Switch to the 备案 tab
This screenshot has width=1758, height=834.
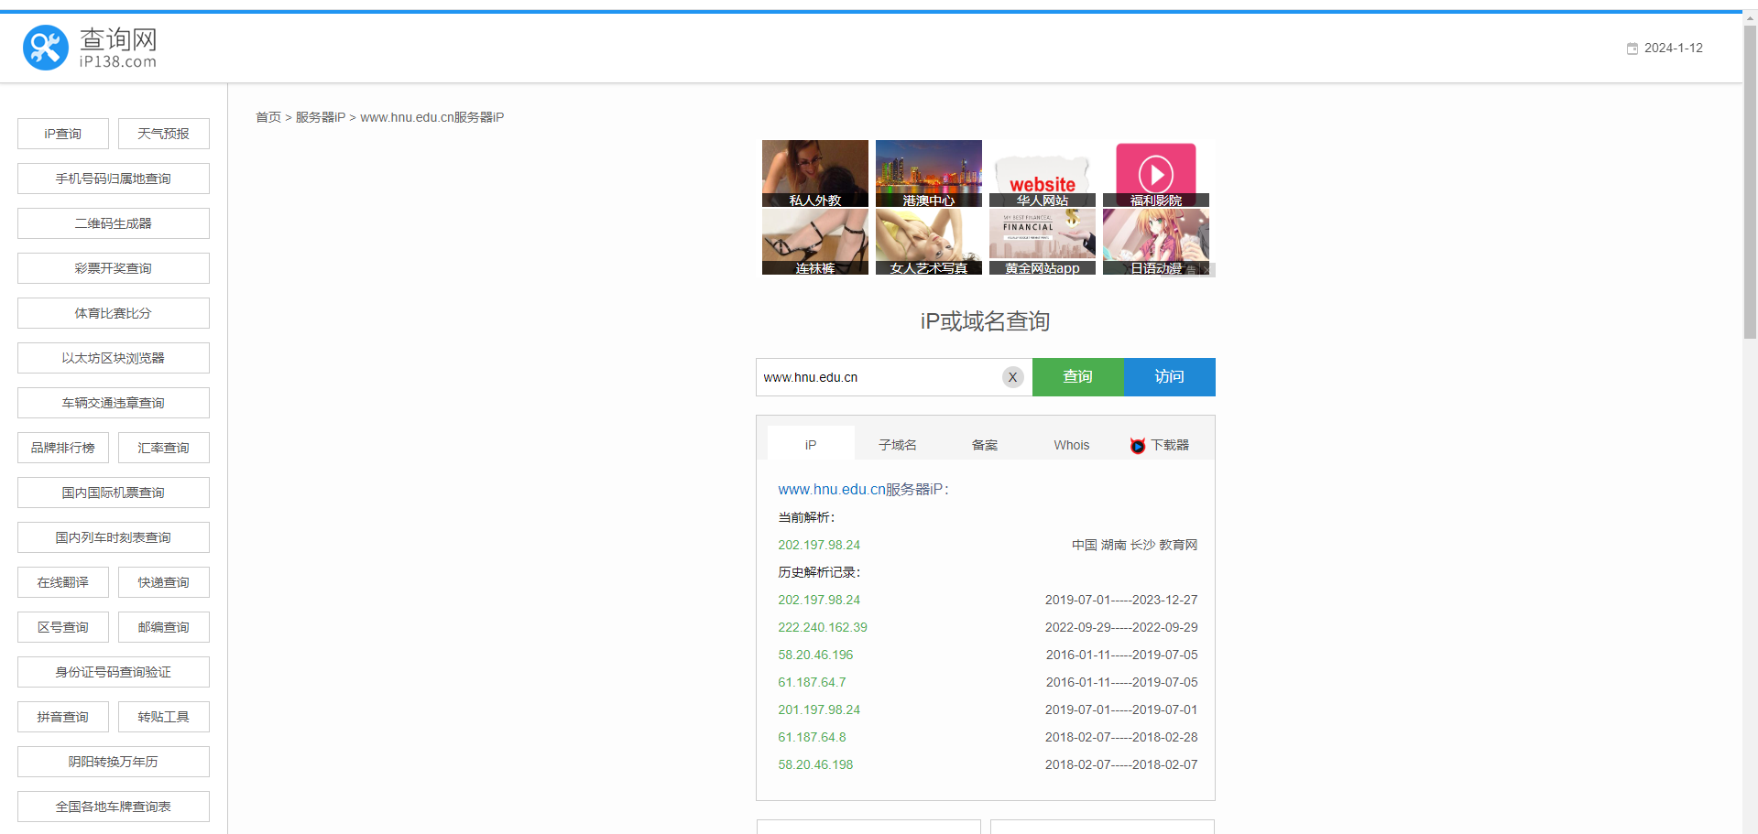[x=985, y=445]
